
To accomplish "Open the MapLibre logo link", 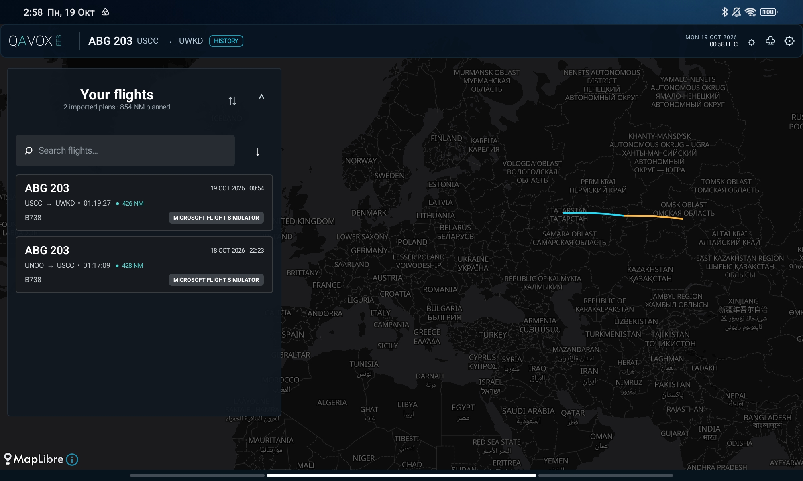I will (34, 459).
